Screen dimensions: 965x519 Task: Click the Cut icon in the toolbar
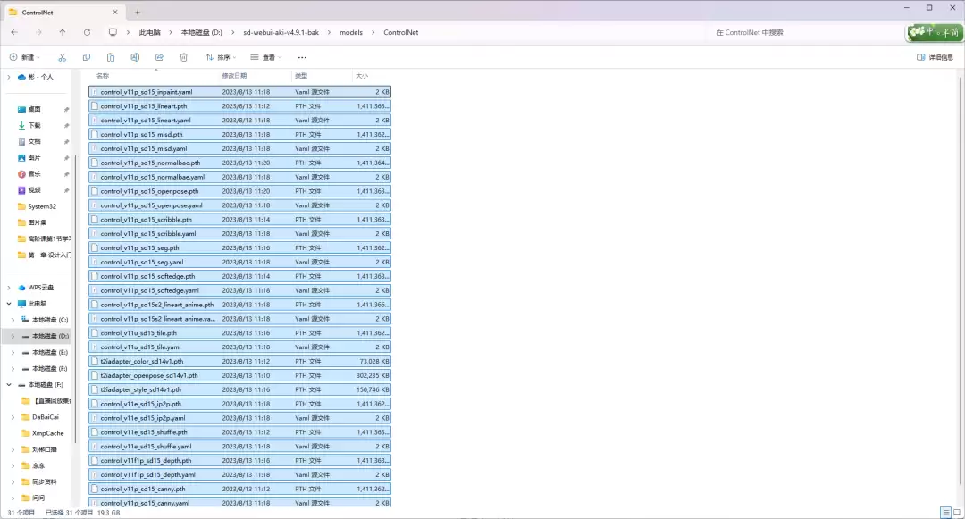(x=61, y=57)
